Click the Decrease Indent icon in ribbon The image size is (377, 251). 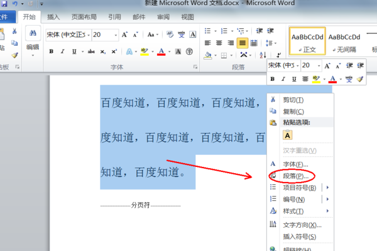tap(259, 31)
